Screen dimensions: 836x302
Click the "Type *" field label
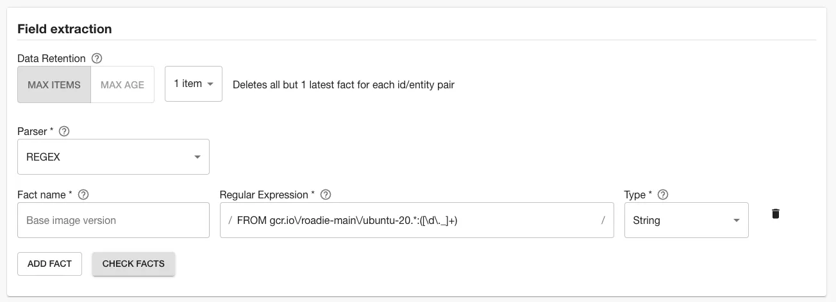coord(638,195)
